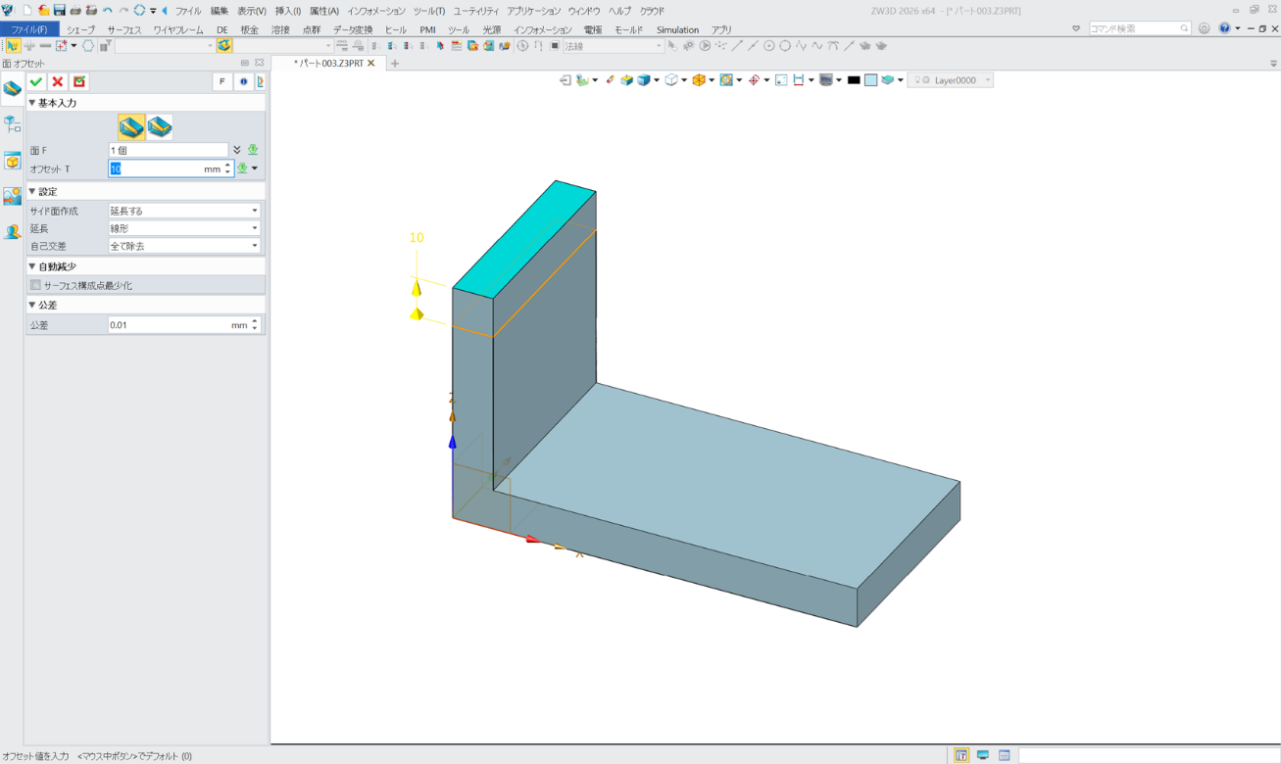Click the black color swatch in the view toolbar
The width and height of the screenshot is (1281, 764).
point(854,80)
